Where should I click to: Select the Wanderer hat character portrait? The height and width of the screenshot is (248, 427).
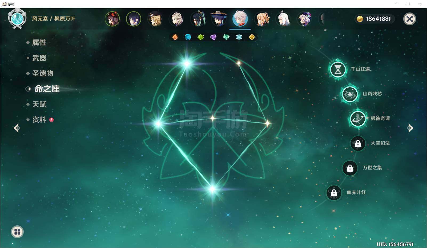pyautogui.click(x=219, y=19)
